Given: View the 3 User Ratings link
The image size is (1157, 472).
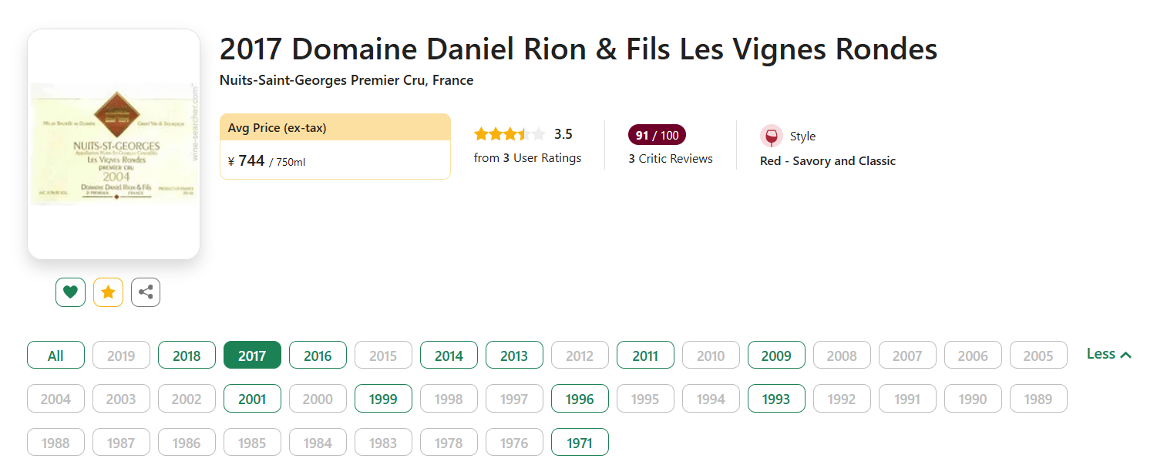Looking at the screenshot, I should (527, 158).
